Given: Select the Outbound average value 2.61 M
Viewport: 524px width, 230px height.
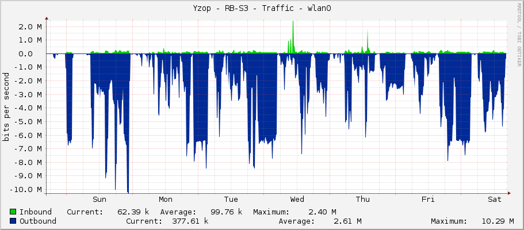Looking at the screenshot, I should click(x=349, y=221).
